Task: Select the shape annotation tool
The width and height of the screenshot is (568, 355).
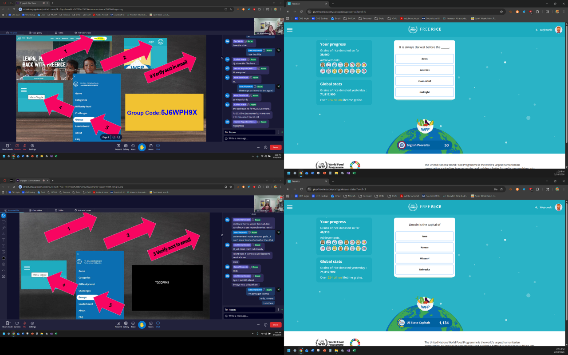Action: (x=4, y=221)
